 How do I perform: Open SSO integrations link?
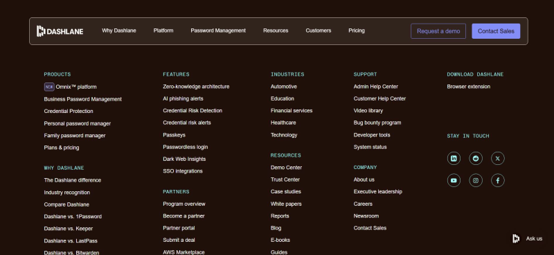pos(183,171)
